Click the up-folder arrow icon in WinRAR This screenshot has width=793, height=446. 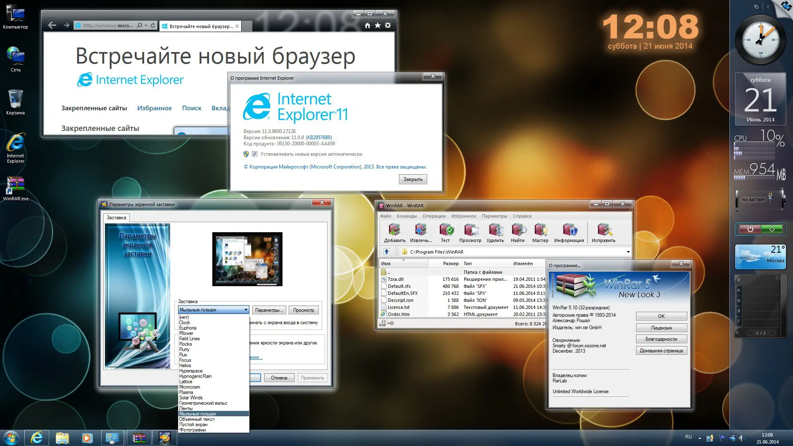(x=387, y=251)
